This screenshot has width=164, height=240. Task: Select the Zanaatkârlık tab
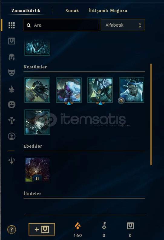[26, 11]
